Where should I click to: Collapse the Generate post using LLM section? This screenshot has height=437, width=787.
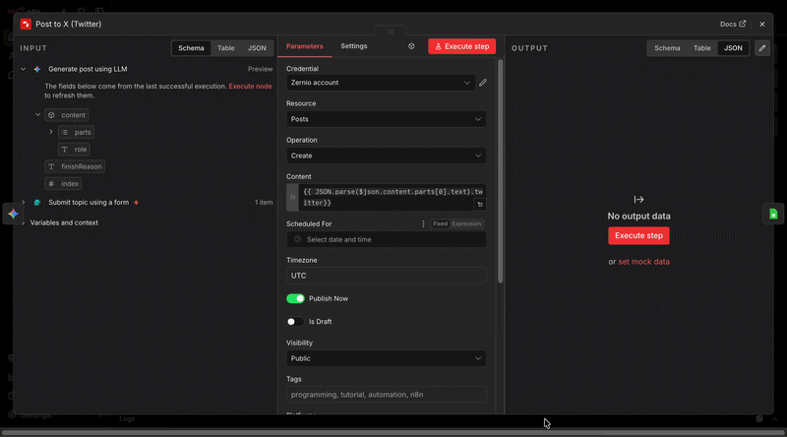(x=23, y=69)
